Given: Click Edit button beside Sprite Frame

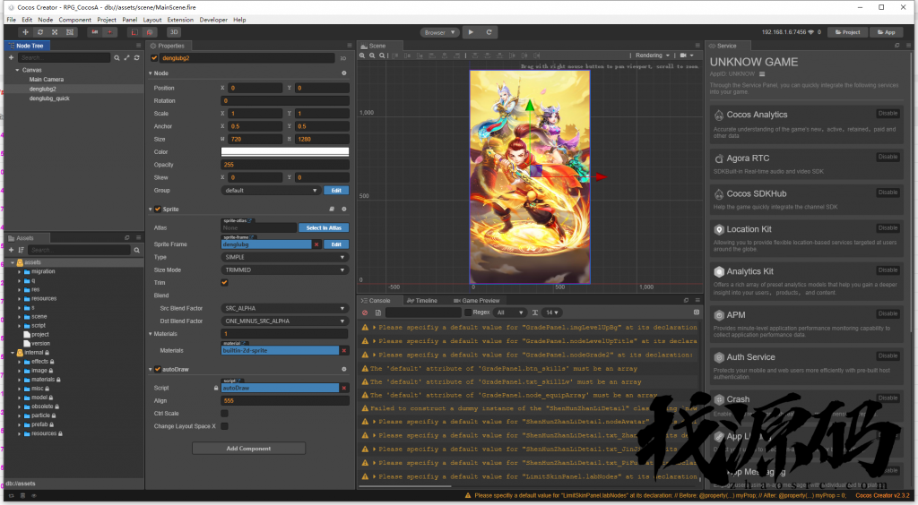Looking at the screenshot, I should pyautogui.click(x=336, y=244).
